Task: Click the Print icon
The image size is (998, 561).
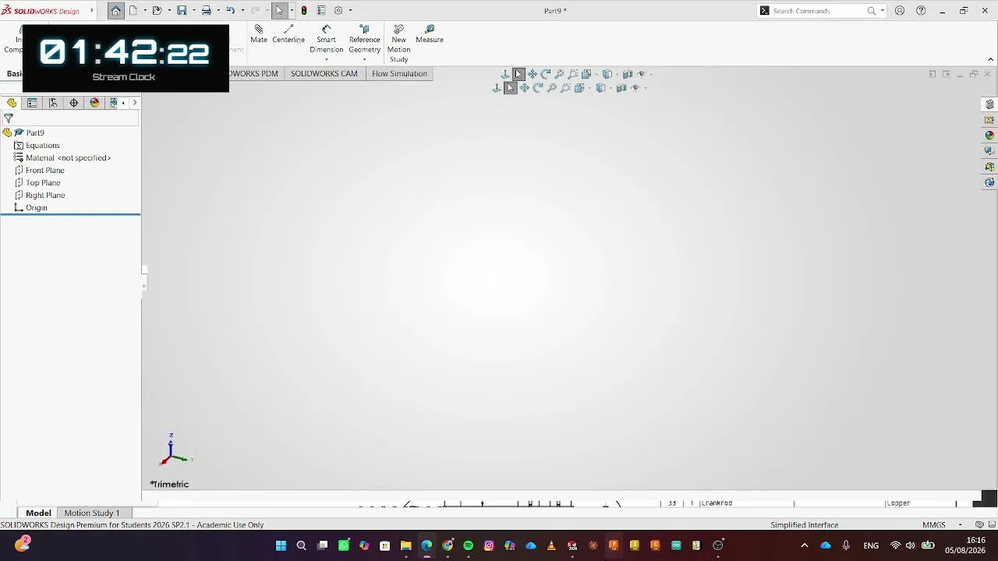Action: click(206, 10)
